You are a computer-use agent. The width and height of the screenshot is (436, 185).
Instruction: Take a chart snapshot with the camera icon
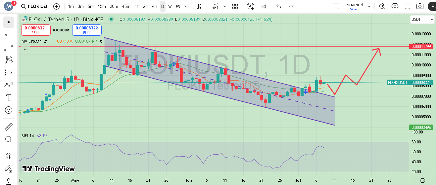pos(420,6)
